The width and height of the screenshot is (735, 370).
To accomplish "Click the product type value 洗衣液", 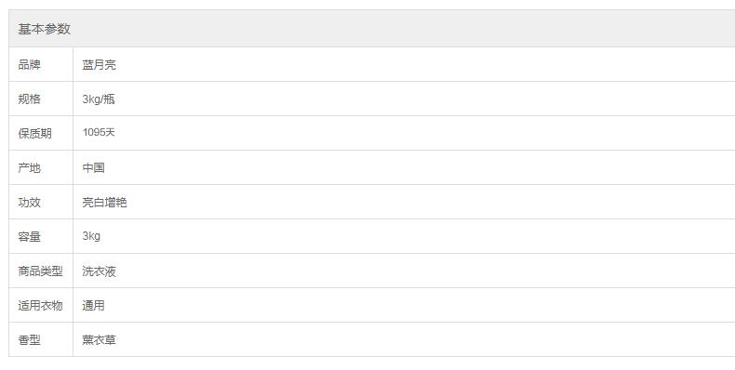I will point(99,271).
